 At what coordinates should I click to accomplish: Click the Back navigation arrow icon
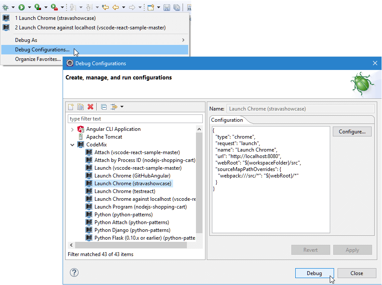tap(116, 8)
